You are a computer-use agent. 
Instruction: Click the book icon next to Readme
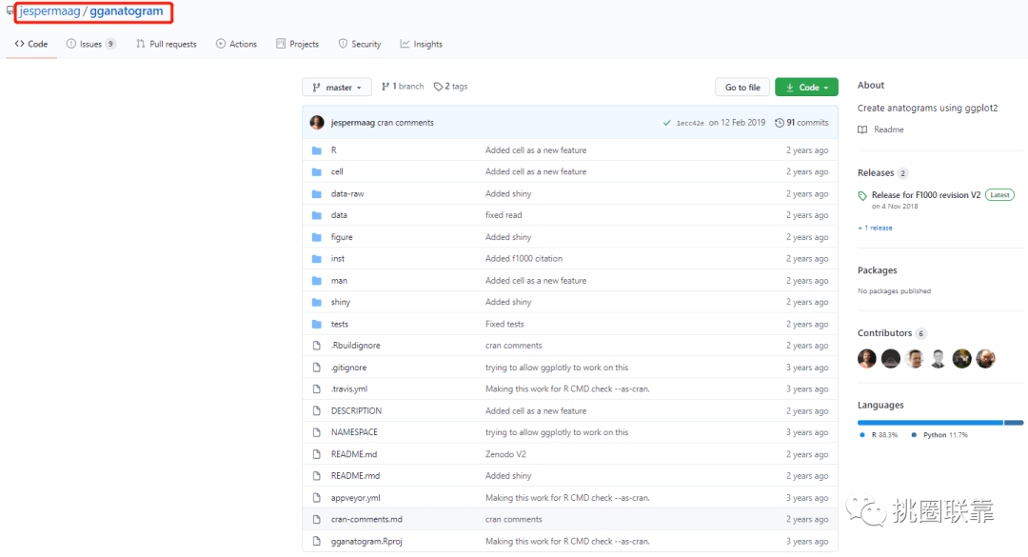[x=862, y=129]
